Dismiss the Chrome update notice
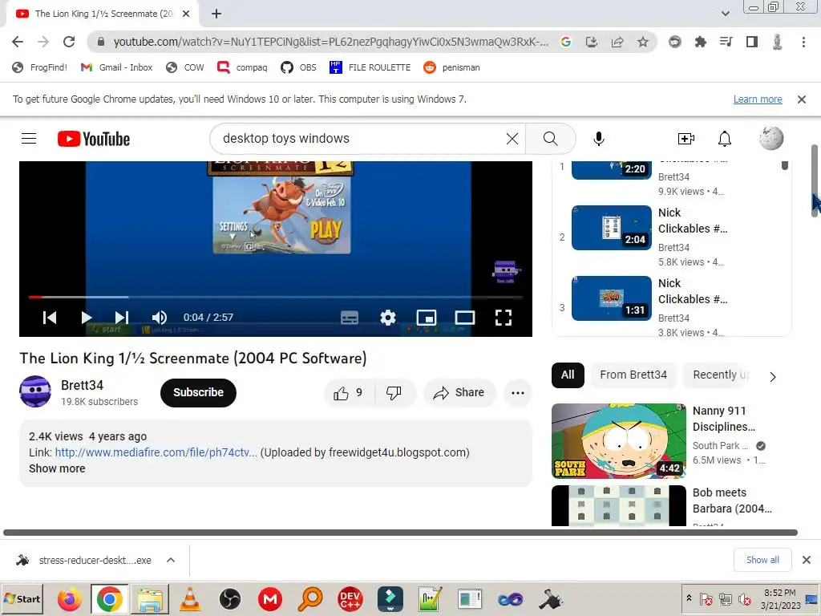This screenshot has width=821, height=616. (801, 99)
